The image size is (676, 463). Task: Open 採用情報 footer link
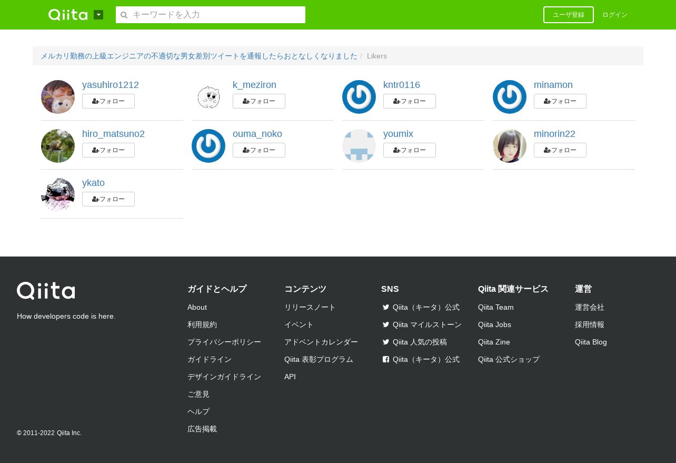tap(590, 324)
